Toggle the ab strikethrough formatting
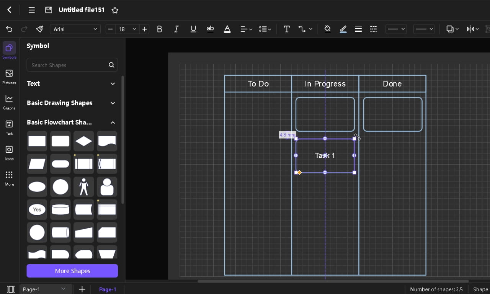This screenshot has height=294, width=490. (x=210, y=29)
